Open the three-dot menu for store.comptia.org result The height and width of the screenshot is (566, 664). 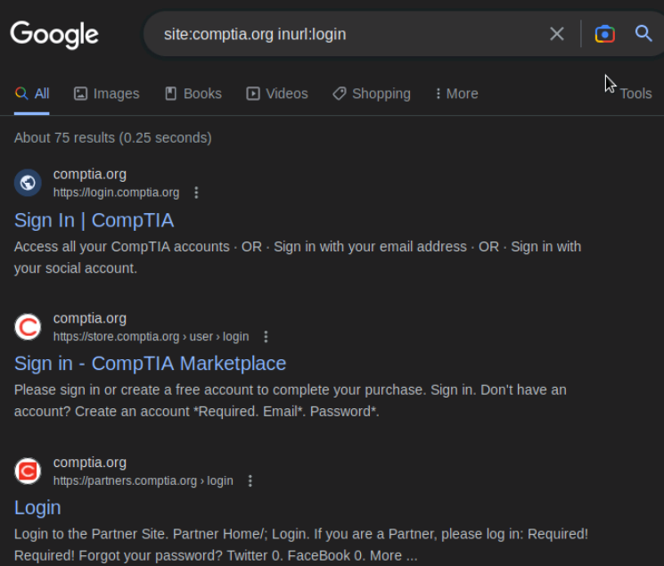point(266,337)
